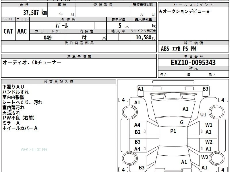Click G mark on the windshield area

pyautogui.click(x=182, y=122)
